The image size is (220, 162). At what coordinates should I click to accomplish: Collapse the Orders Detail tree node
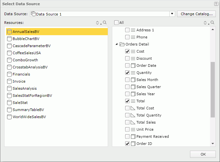pos(116,44)
